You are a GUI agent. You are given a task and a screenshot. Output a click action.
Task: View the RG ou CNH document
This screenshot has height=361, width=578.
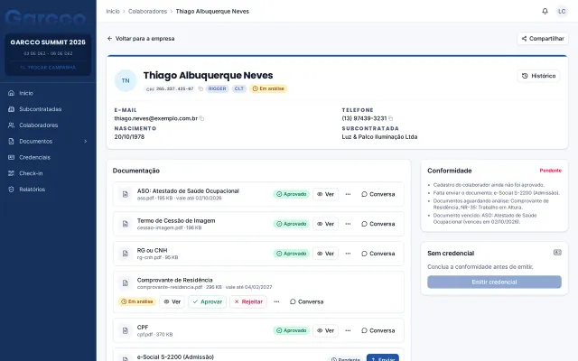pyautogui.click(x=325, y=254)
